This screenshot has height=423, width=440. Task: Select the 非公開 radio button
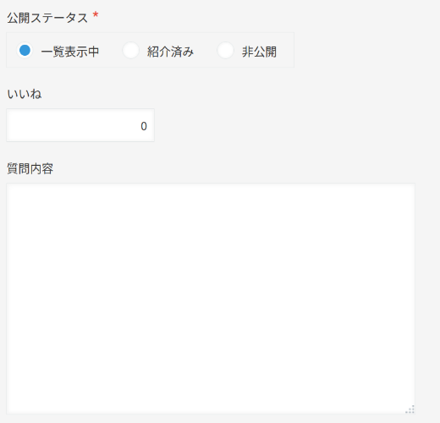pyautogui.click(x=225, y=51)
